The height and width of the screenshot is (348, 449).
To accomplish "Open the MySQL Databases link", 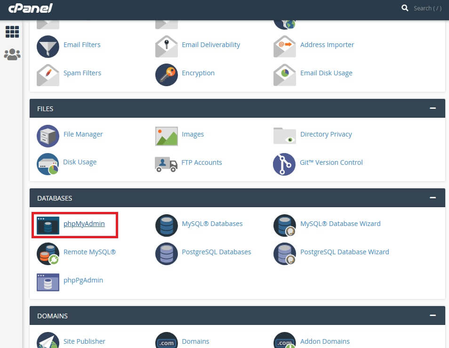I will pos(212,224).
